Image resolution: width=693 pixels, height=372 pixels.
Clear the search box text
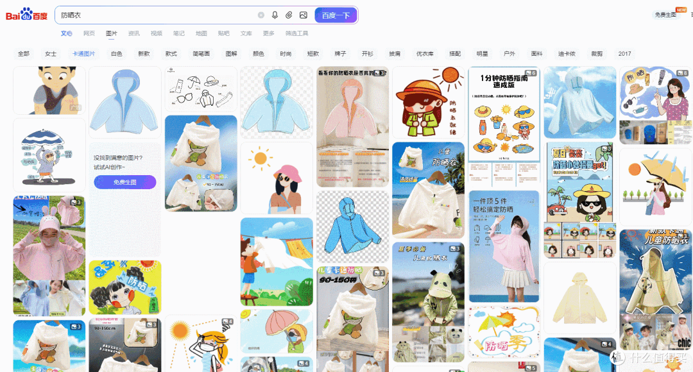[261, 15]
